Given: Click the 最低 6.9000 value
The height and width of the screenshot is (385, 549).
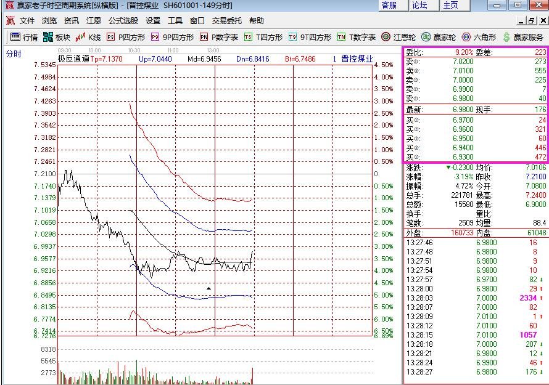Looking at the screenshot, I should point(535,205).
